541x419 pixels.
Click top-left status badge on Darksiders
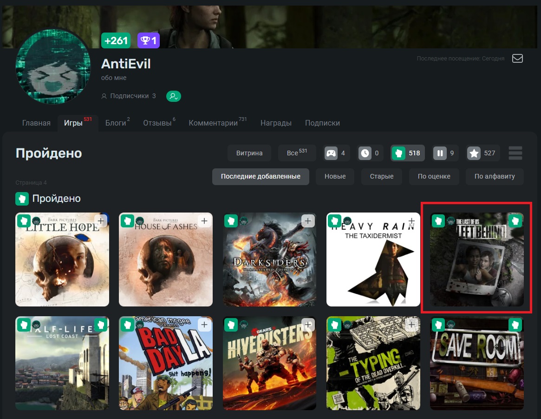[x=231, y=221]
